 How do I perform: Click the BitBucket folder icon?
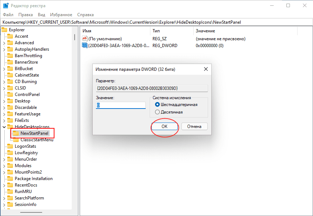[10, 69]
